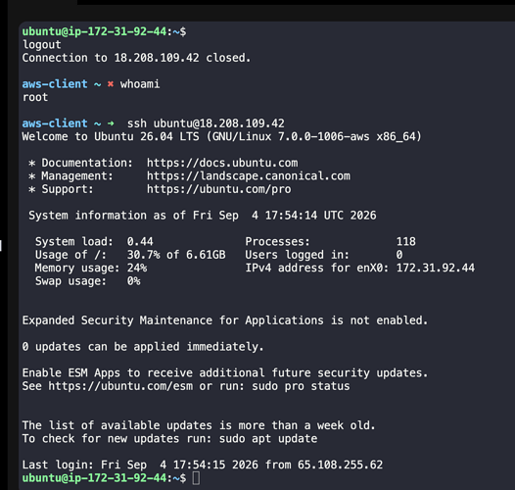This screenshot has width=515, height=490.
Task: Open the https://landscape.canonical.com management link
Action: coord(249,176)
